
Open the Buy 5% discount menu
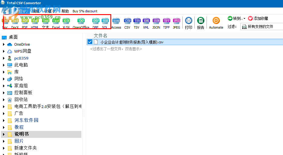85,11
